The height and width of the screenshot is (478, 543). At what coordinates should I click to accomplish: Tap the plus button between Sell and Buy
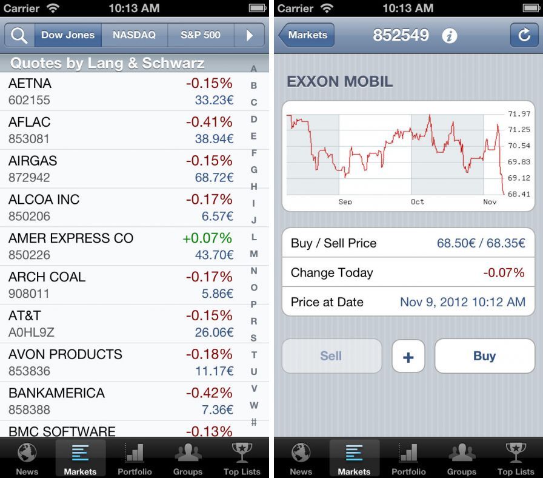click(x=408, y=356)
